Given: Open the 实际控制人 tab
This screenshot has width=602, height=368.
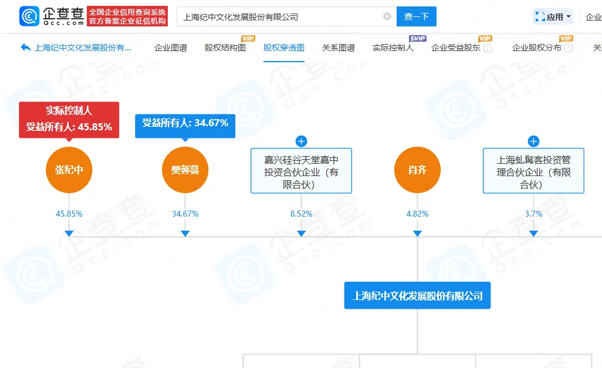Looking at the screenshot, I should [393, 48].
